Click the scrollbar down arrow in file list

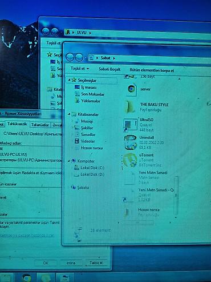point(176,217)
